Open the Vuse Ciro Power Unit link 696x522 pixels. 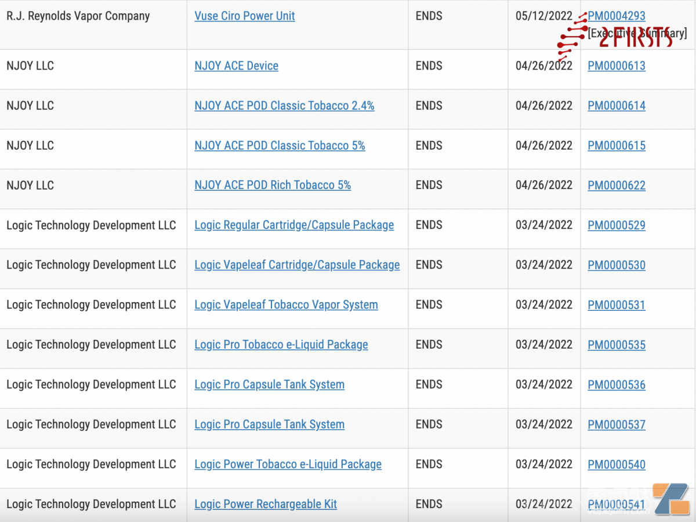click(244, 16)
